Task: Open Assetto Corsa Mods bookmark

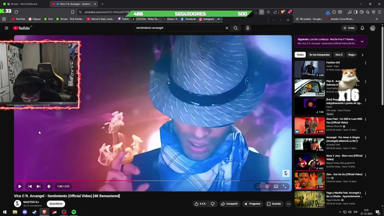Action: click(339, 19)
